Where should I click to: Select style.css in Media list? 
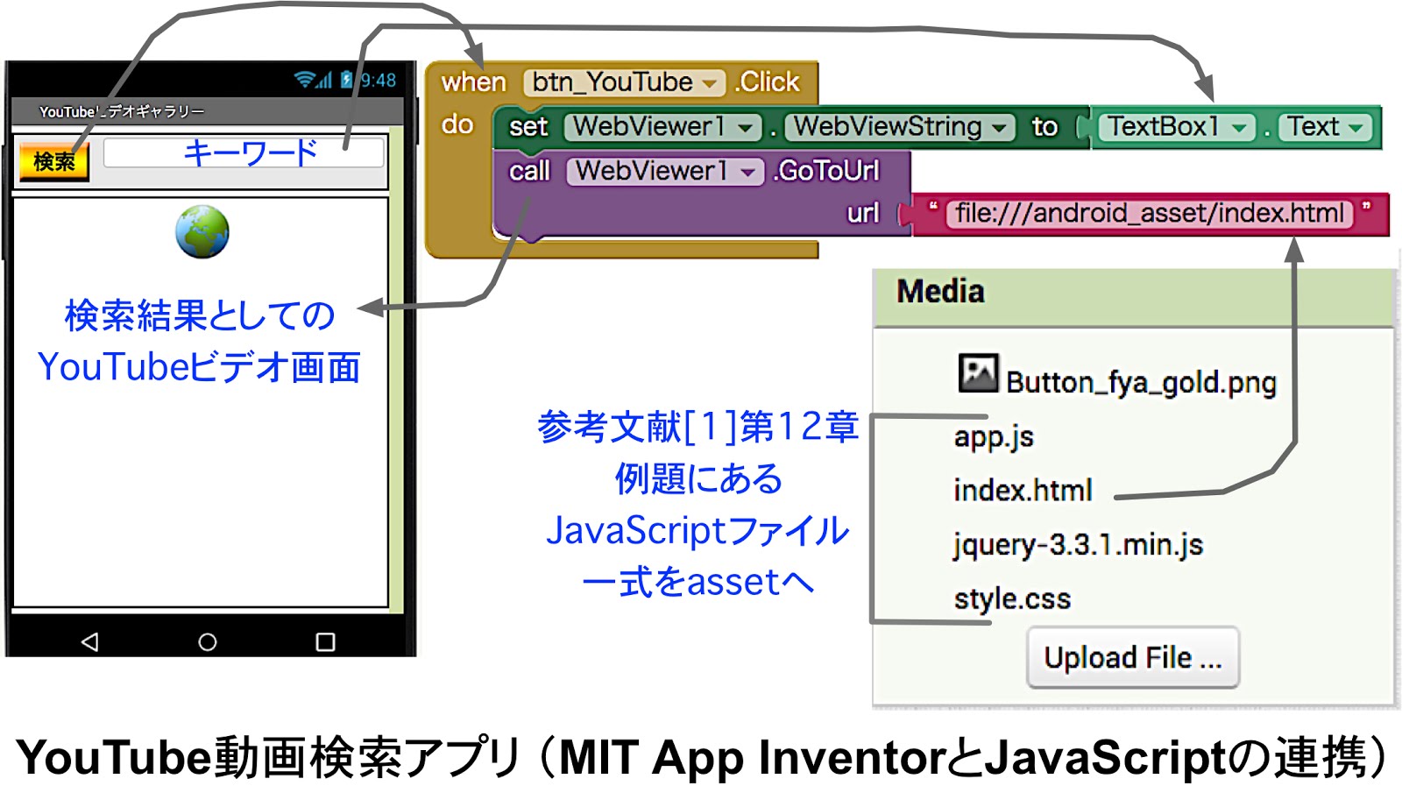pos(1012,599)
